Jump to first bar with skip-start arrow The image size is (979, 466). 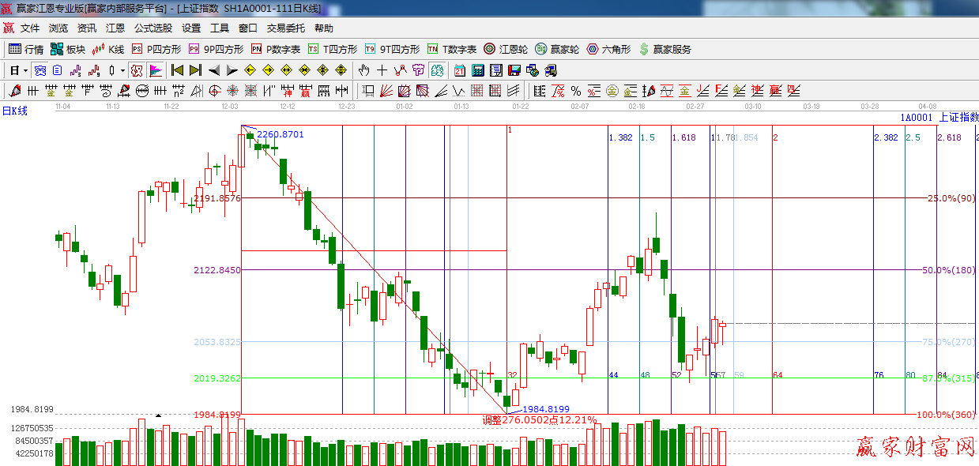pos(177,70)
